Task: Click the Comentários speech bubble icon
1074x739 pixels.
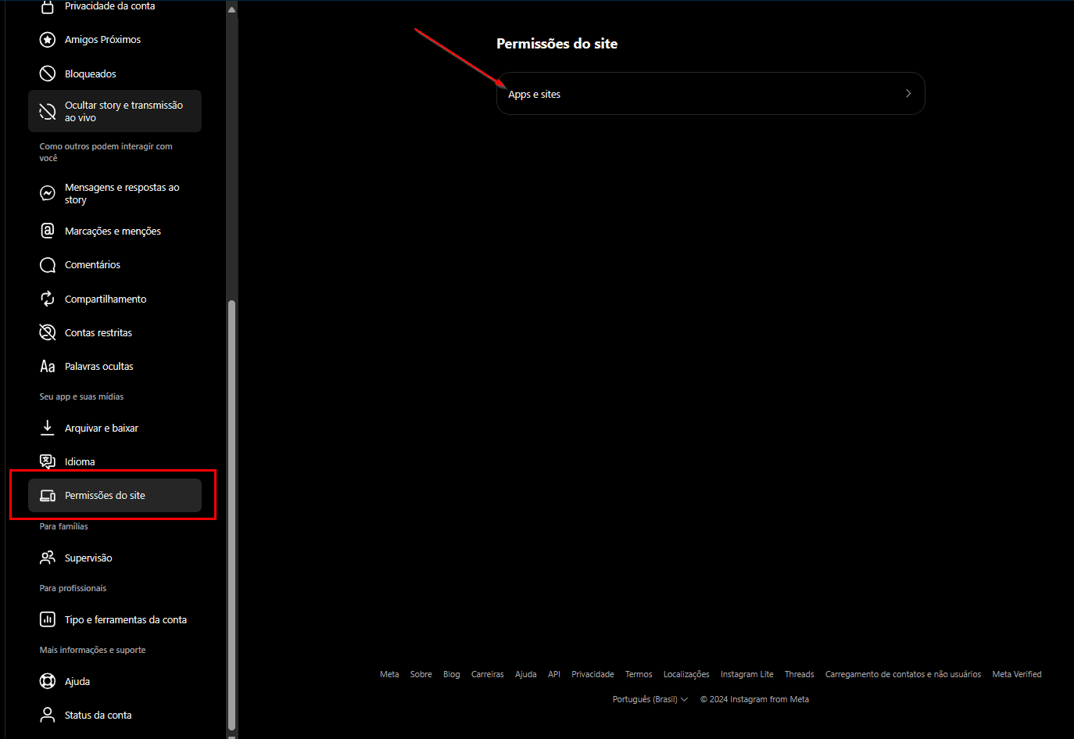Action: [x=48, y=265]
